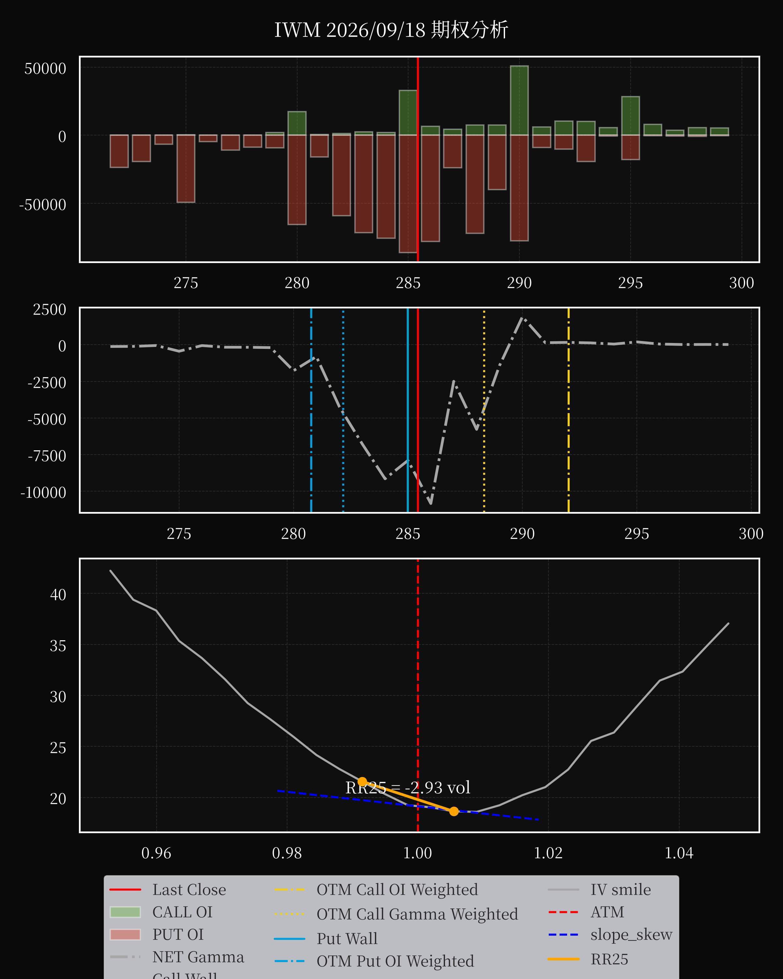Select the yellow OTM Call OI Weighted legend marker

tap(290, 890)
